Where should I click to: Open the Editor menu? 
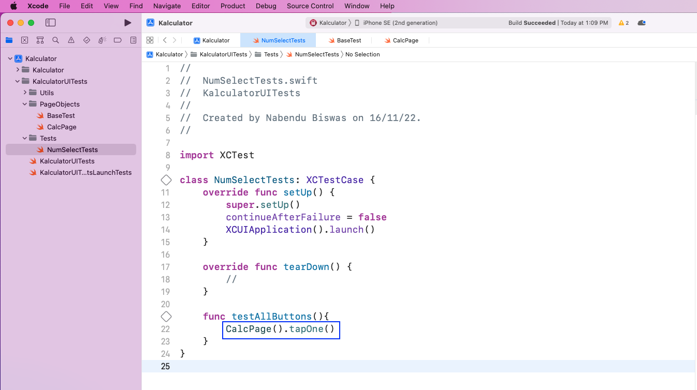(201, 6)
